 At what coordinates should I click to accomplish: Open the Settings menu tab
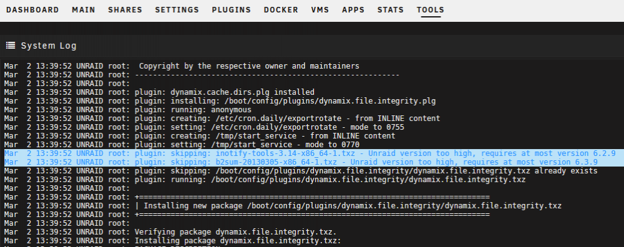[x=177, y=10]
